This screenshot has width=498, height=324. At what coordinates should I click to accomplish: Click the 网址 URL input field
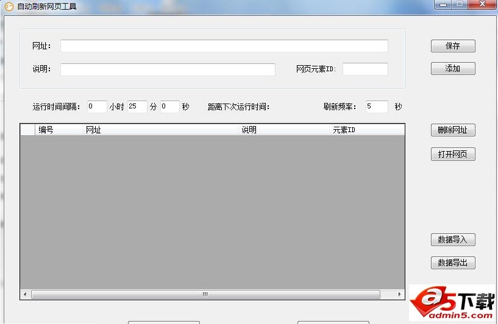pyautogui.click(x=224, y=46)
